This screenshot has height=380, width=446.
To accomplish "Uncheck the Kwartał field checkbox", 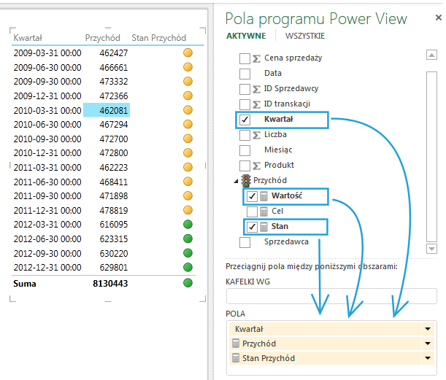I will tap(245, 120).
